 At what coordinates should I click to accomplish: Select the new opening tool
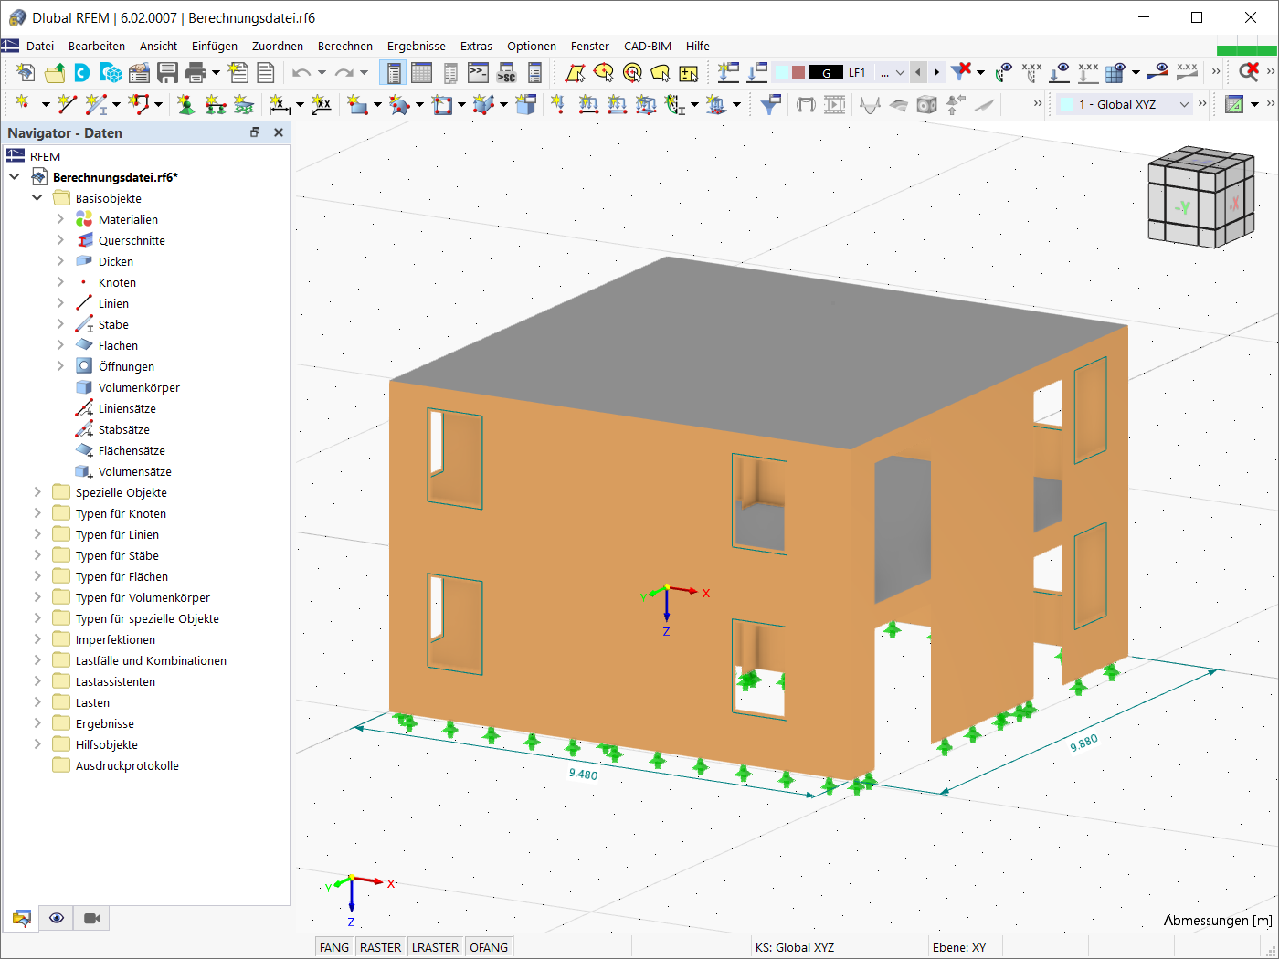coord(443,104)
